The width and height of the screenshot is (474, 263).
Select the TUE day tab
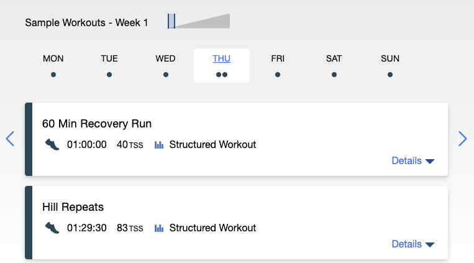click(109, 59)
